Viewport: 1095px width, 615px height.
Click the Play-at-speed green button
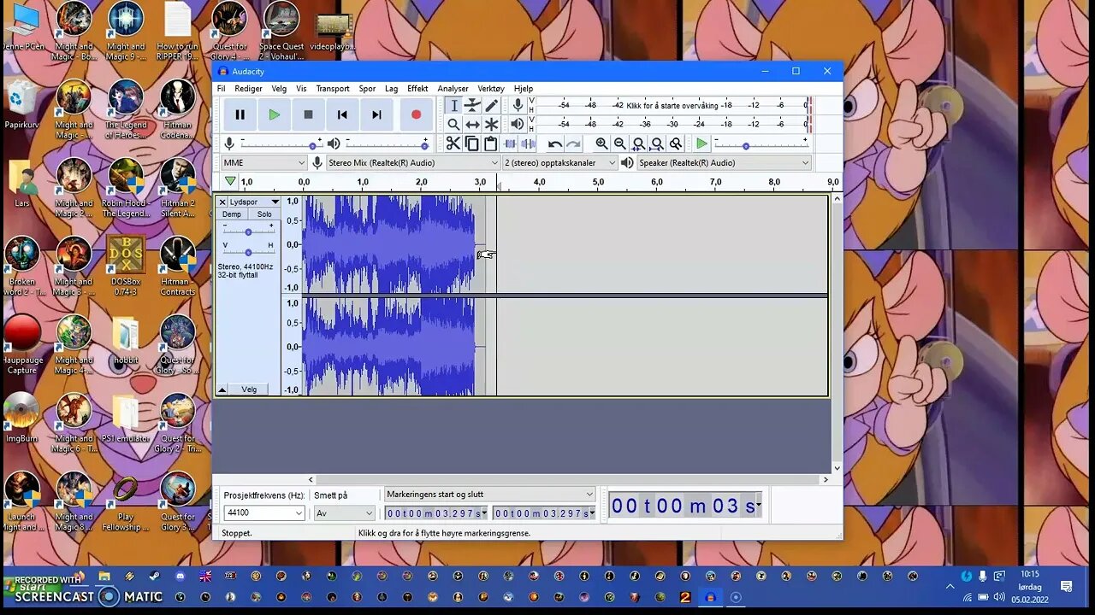(x=701, y=144)
